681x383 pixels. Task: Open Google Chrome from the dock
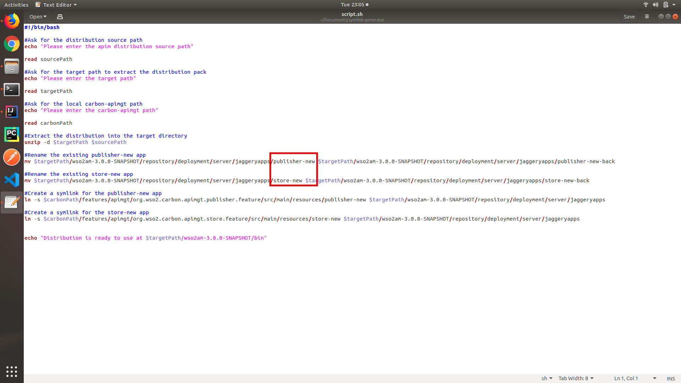pyautogui.click(x=12, y=44)
